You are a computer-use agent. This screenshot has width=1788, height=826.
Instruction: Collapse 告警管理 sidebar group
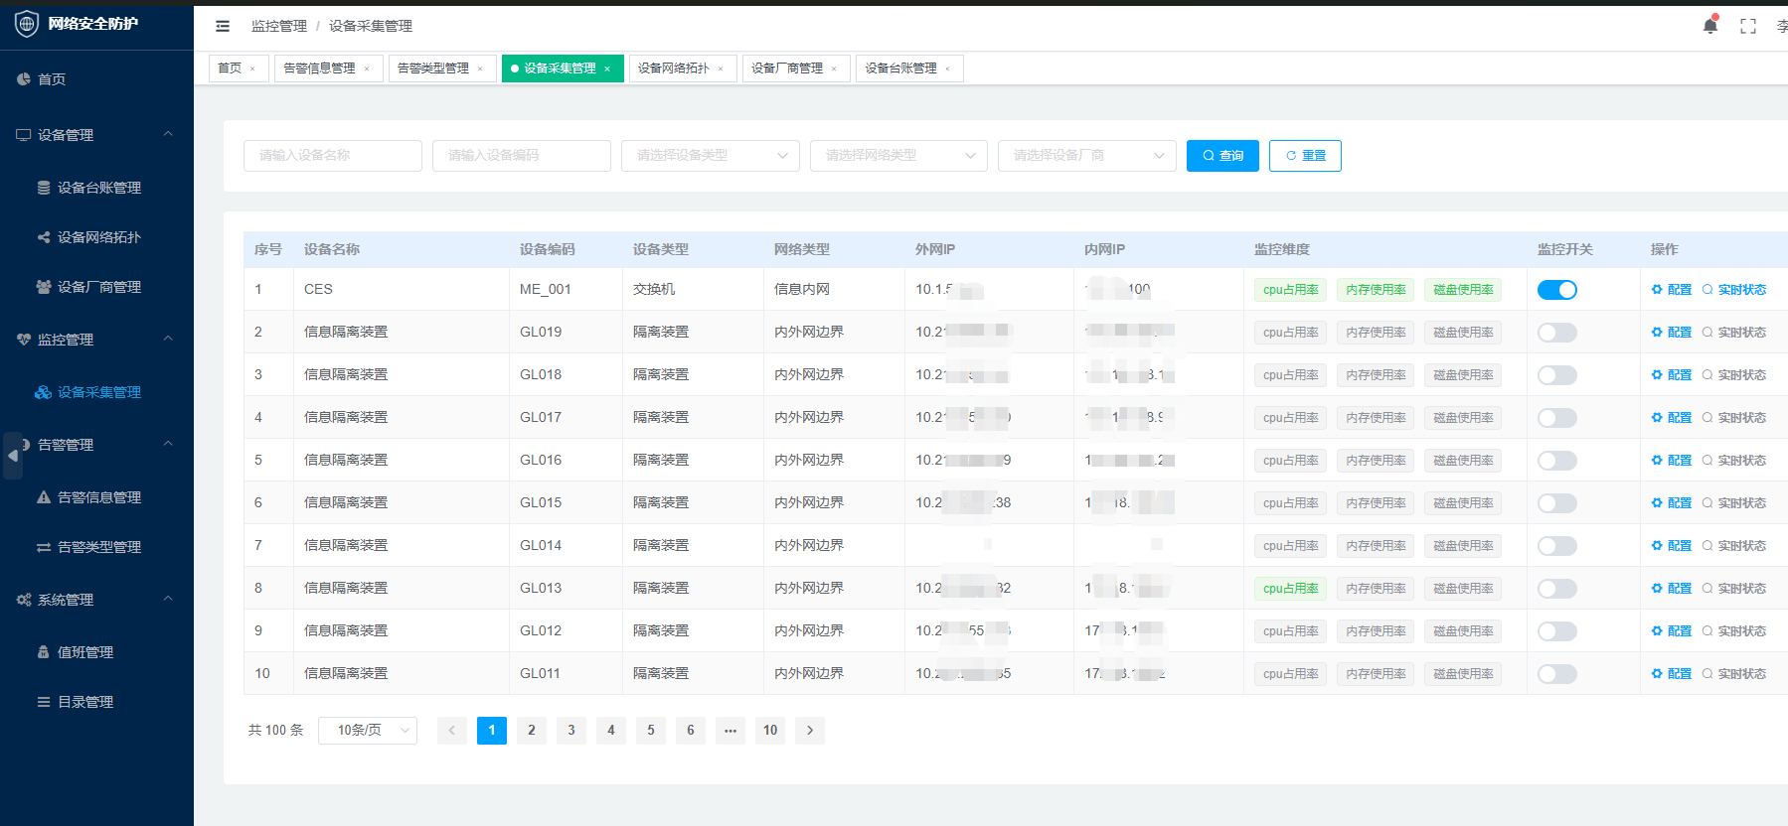pos(96,445)
